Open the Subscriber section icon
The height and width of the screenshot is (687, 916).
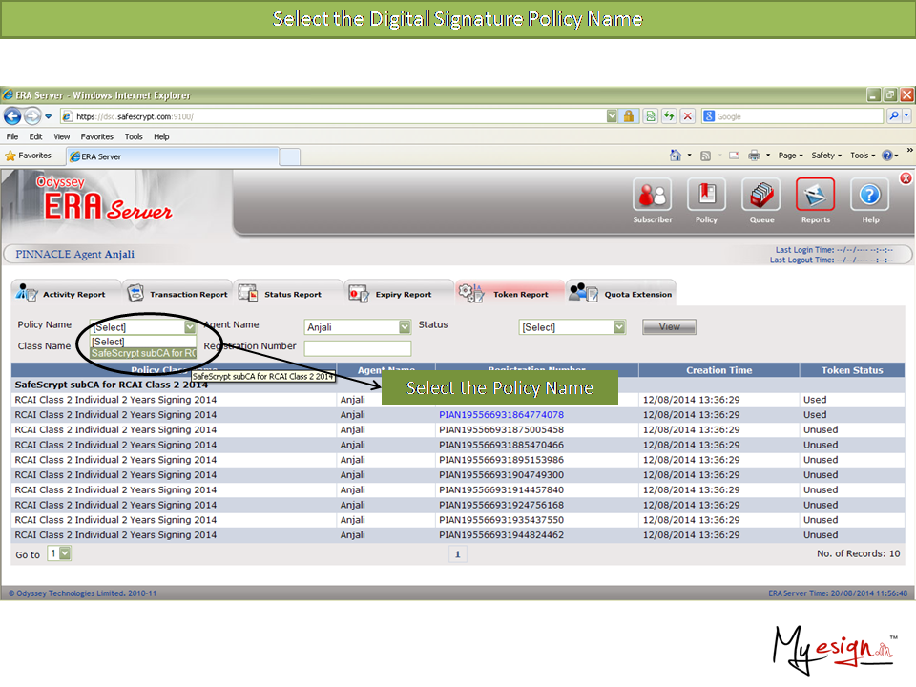(653, 196)
